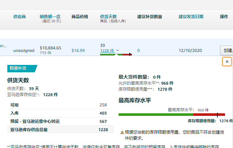This screenshot has width=233, height=148.
Task: Click the 12/10/2020 ship date
Action: point(190,51)
